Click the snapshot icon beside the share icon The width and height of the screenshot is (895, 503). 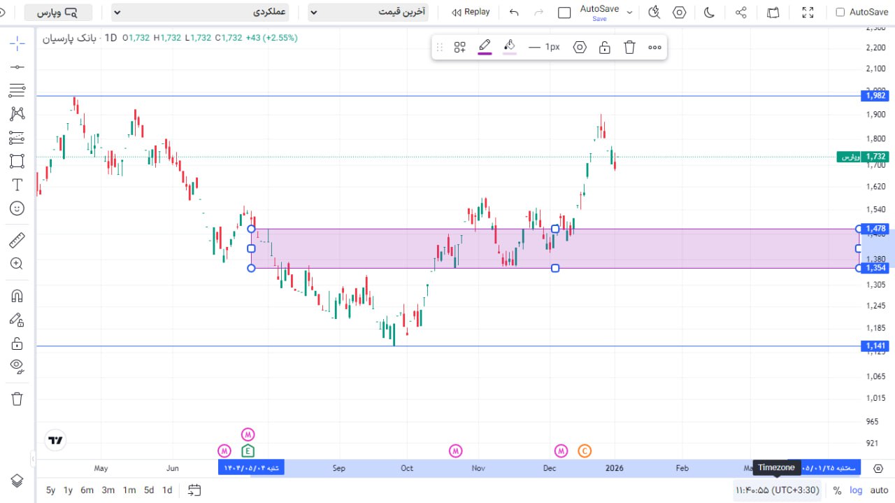tap(773, 12)
